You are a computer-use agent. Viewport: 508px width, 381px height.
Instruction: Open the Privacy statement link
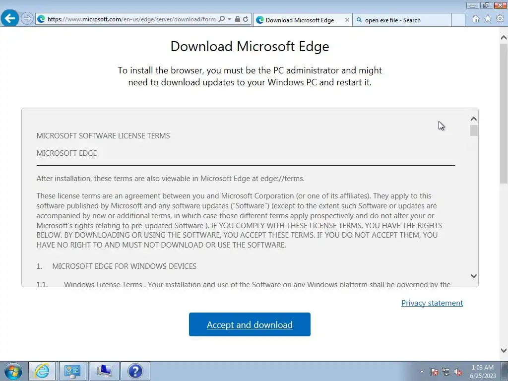point(432,303)
